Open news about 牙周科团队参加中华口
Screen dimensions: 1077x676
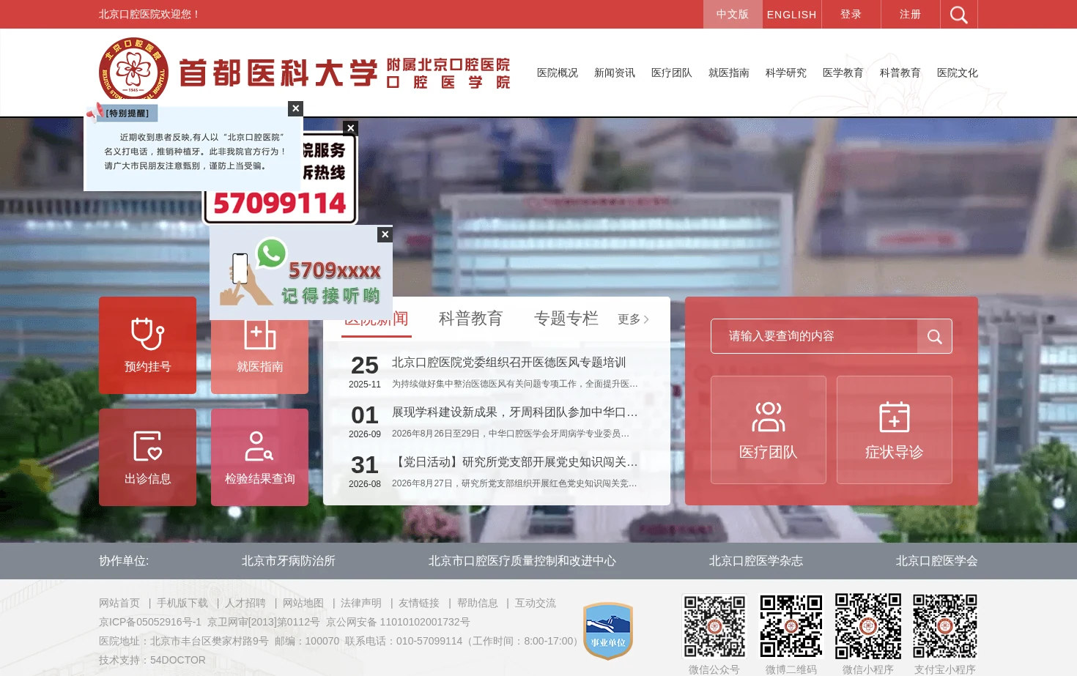(x=515, y=412)
